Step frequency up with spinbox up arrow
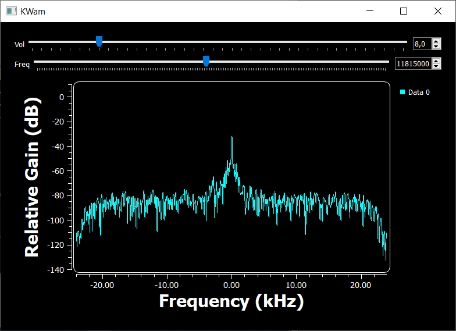The width and height of the screenshot is (456, 331). pyautogui.click(x=436, y=60)
